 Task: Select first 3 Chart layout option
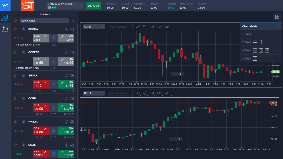tap(255, 50)
